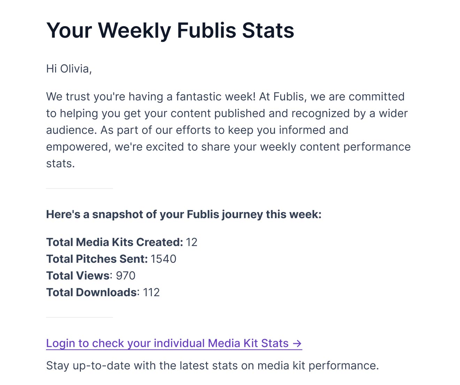The width and height of the screenshot is (460, 385).
Task: Click the Total Pitches Sent label
Action: 97,259
